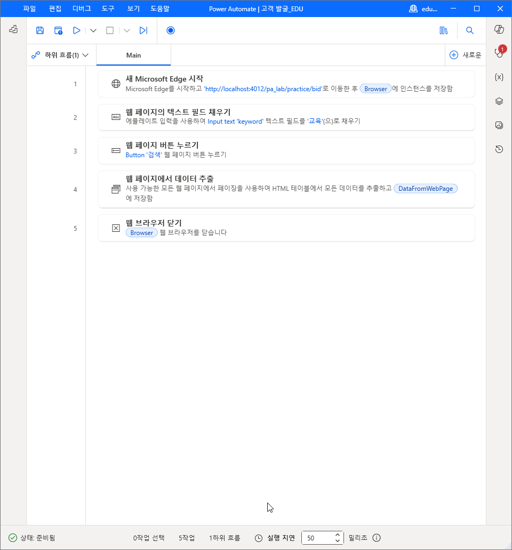Click the 새로운 new subflow button
512x550 pixels.
coord(466,55)
